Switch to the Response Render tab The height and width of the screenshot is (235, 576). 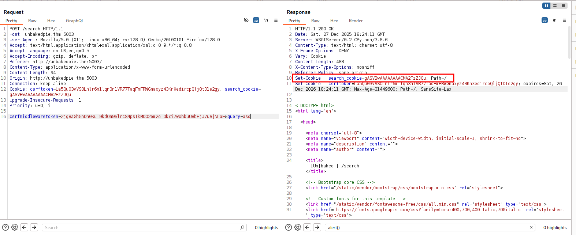(x=356, y=21)
